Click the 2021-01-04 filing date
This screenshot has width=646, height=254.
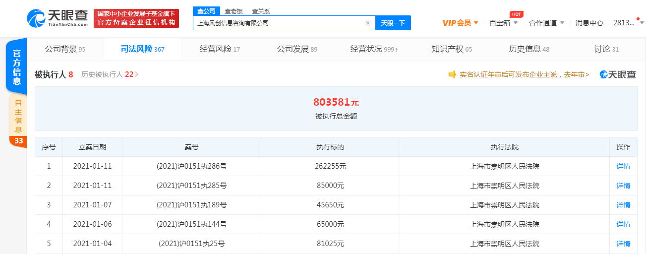pyautogui.click(x=92, y=244)
